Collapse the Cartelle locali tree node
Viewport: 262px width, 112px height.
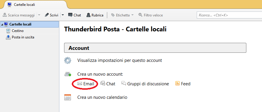(x=2, y=25)
